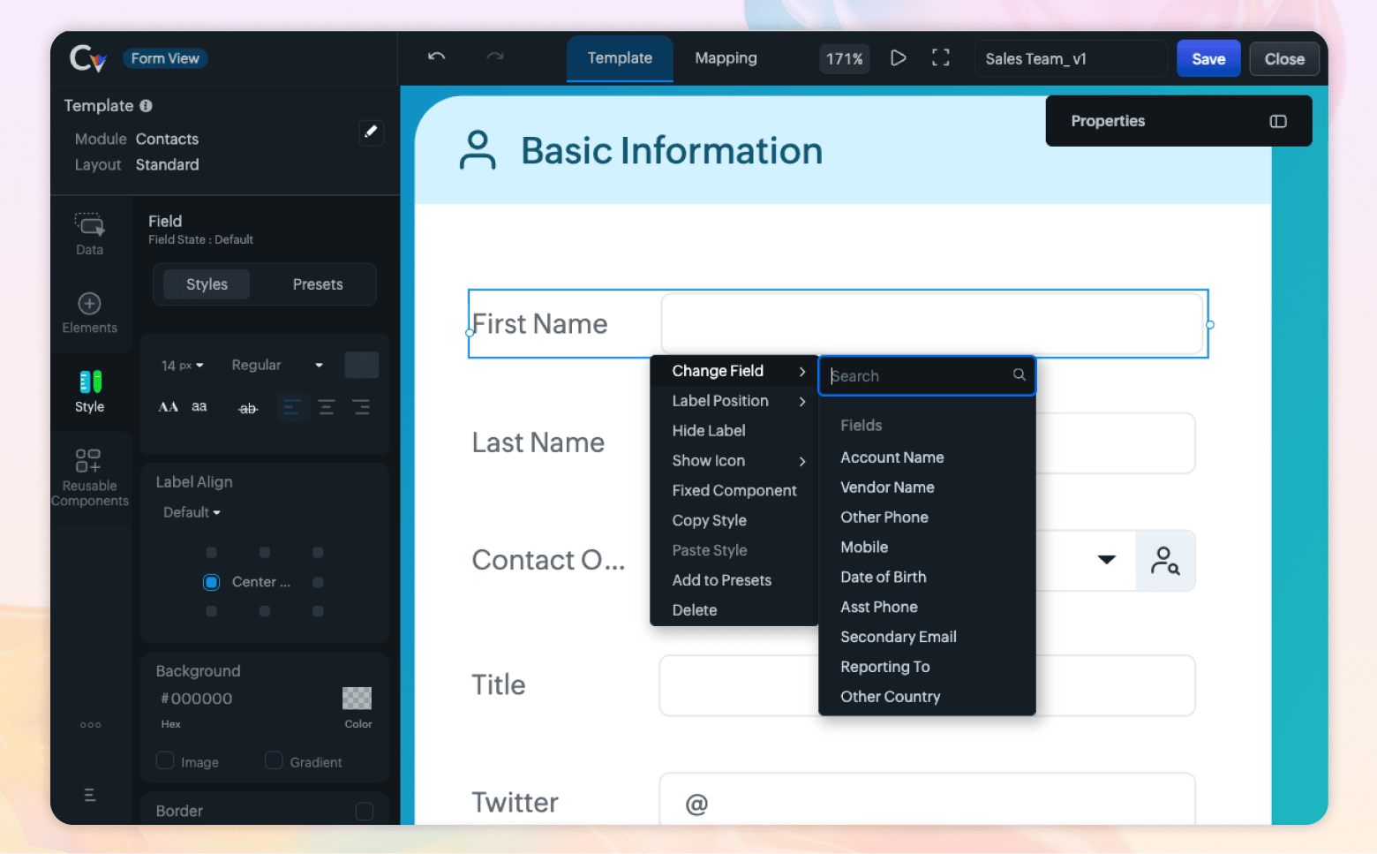Click the Twitter @ symbol icon

(696, 804)
